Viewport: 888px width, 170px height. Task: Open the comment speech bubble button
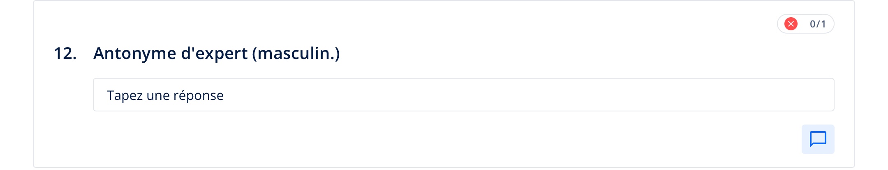pos(818,139)
